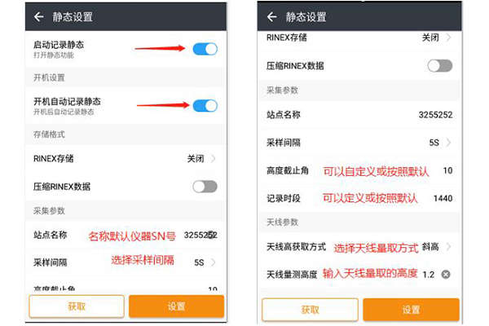
Task: Click left screen orange 设置 button
Action: point(177,306)
